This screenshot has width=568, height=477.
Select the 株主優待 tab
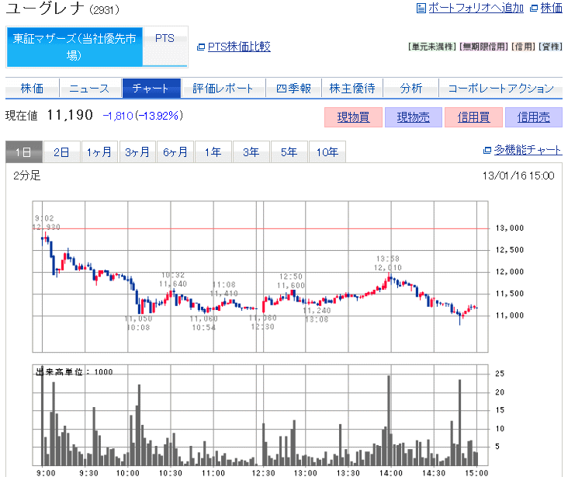(352, 88)
